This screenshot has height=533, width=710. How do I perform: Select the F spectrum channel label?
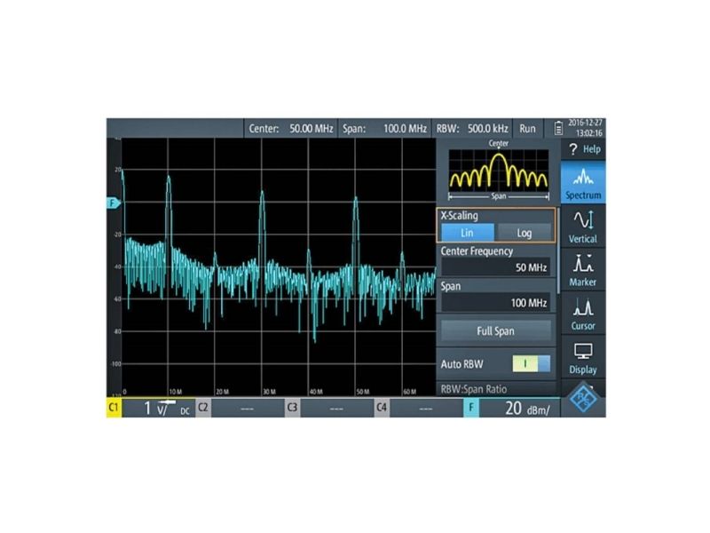[471, 408]
